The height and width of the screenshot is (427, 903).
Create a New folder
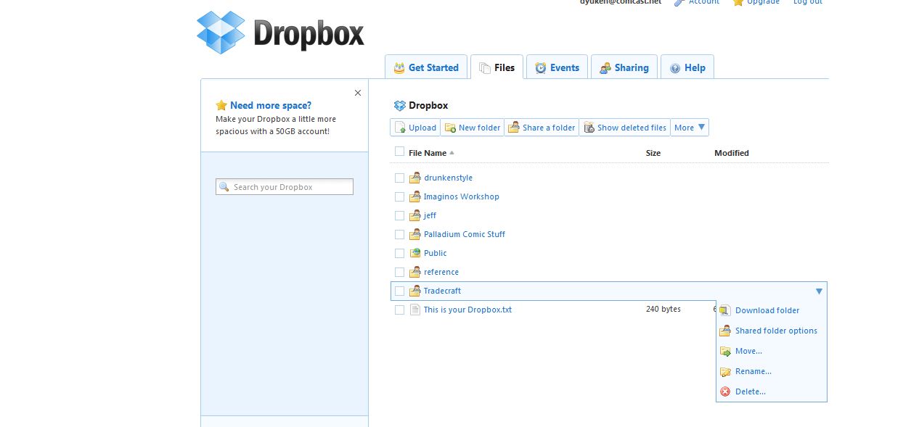(473, 128)
